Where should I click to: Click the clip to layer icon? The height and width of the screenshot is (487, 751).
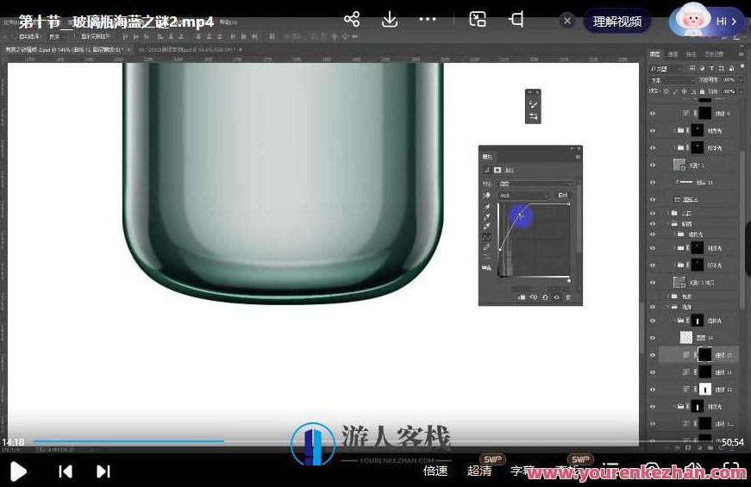(522, 297)
